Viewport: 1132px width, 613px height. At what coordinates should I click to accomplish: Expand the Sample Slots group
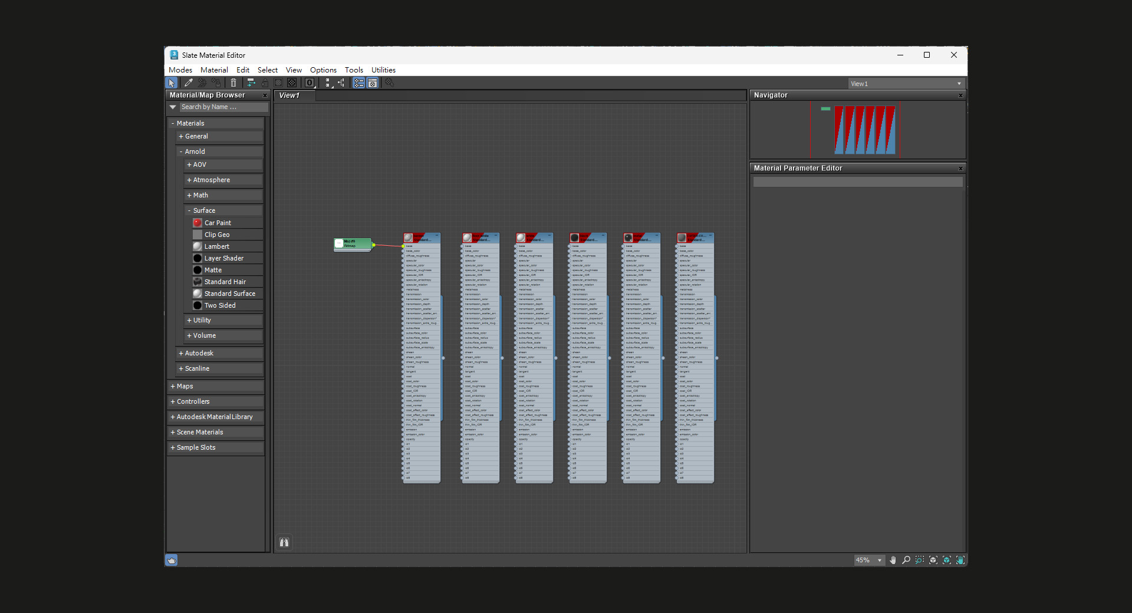173,447
